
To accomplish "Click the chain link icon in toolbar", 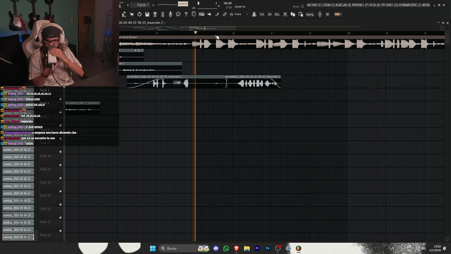I will click(x=225, y=14).
